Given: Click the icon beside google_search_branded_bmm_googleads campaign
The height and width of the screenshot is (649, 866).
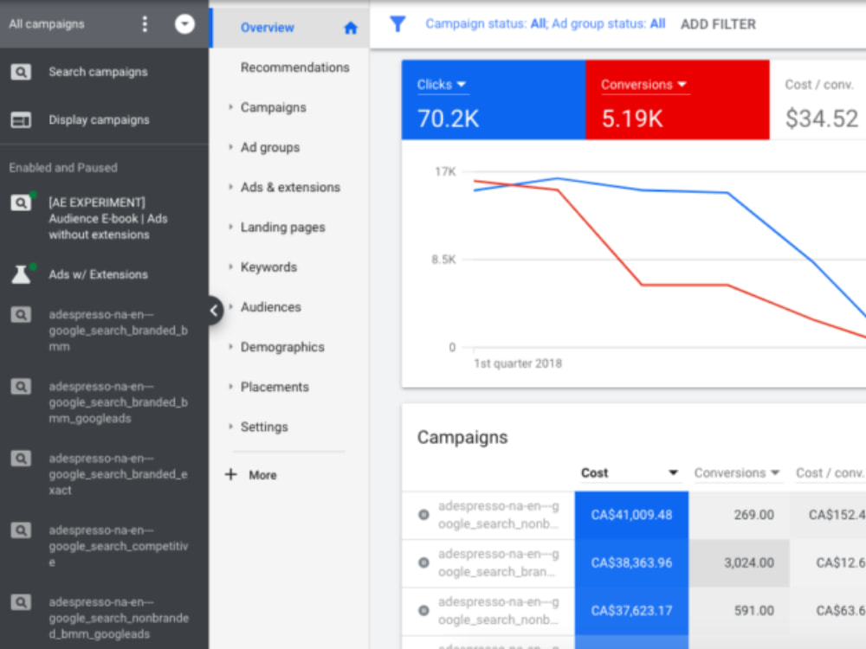Looking at the screenshot, I should [x=21, y=386].
